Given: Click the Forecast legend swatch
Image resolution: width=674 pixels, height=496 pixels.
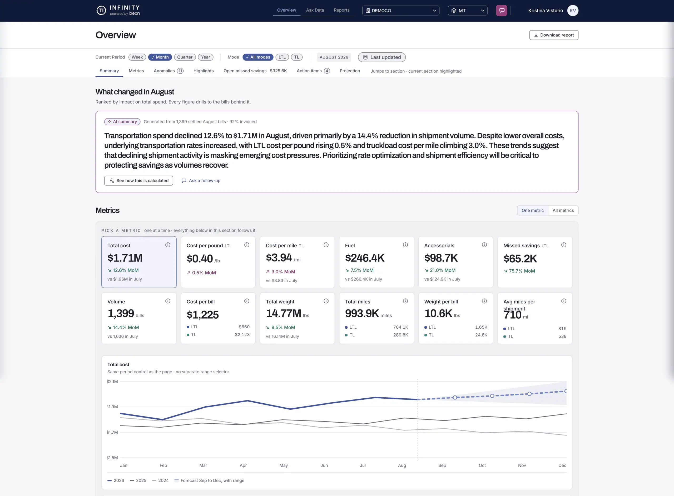Looking at the screenshot, I should [x=177, y=480].
